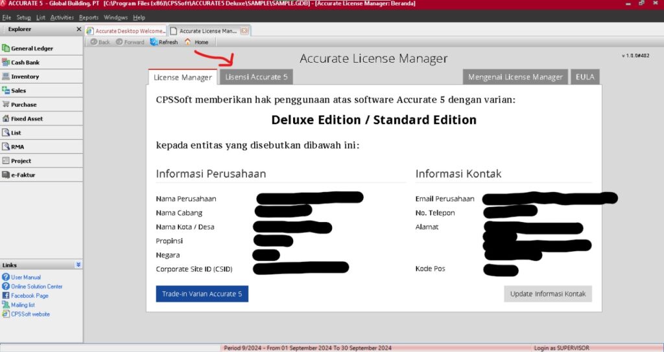Click the Nama Perusahaan label
Viewport: 664px width, 352px height.
click(x=186, y=199)
